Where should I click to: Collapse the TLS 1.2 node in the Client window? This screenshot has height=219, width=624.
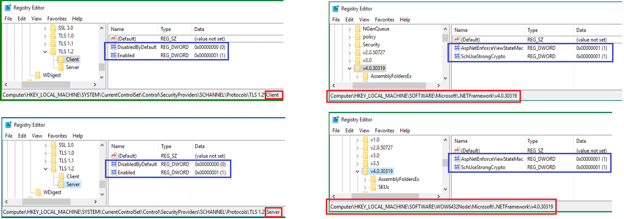point(46,51)
